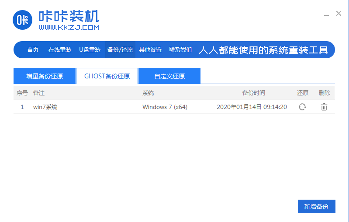Select 备份/还原 in the navigation bar

120,49
